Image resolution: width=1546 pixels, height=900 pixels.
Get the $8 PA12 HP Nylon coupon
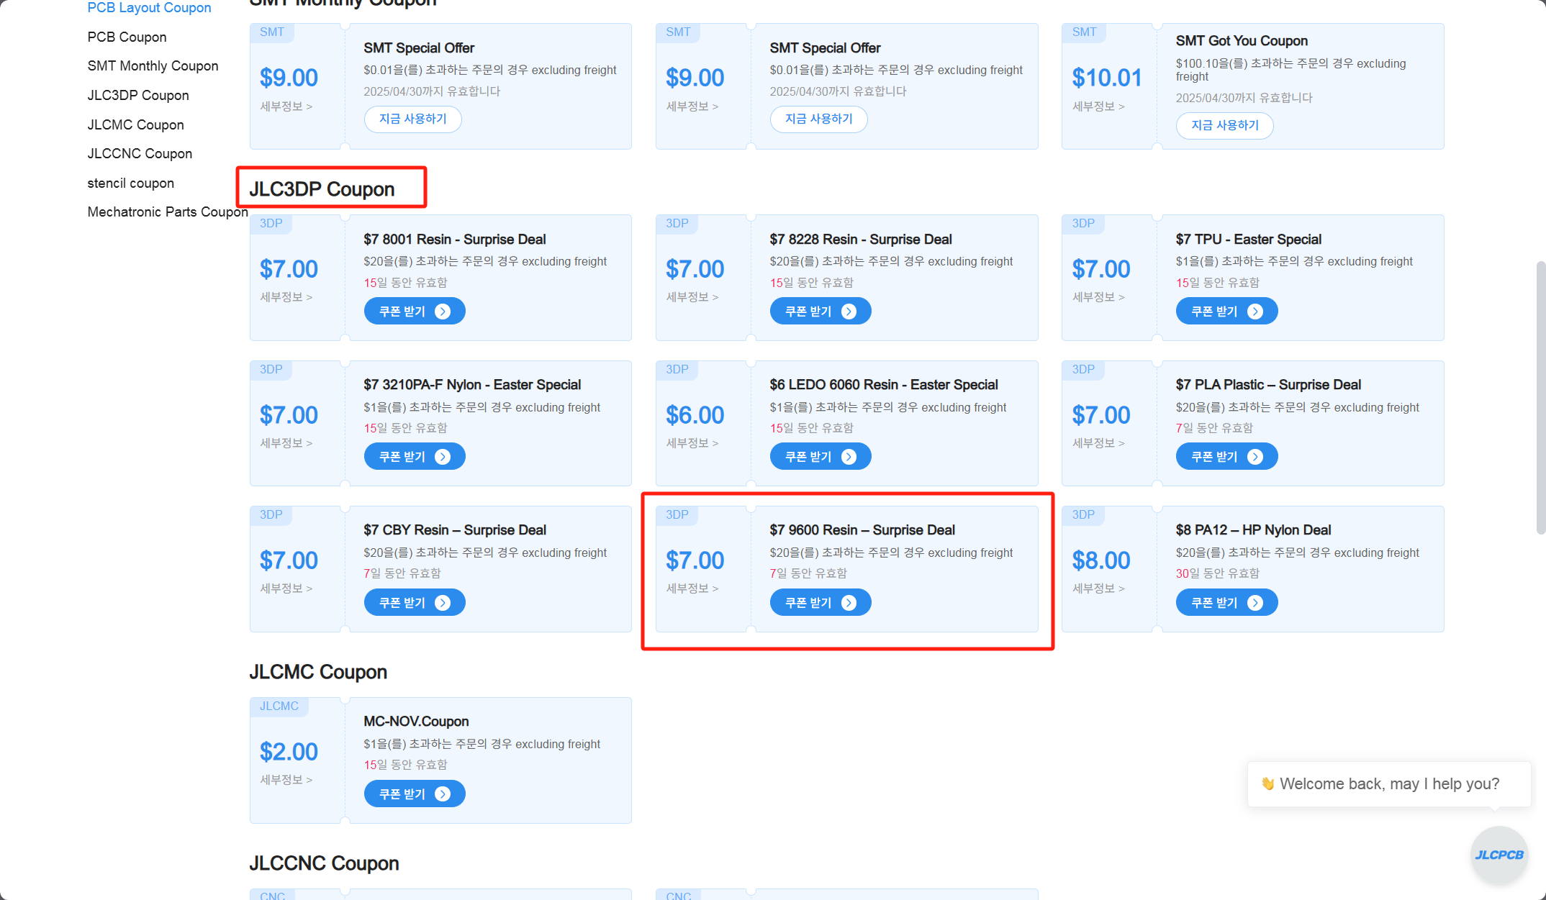(x=1226, y=603)
